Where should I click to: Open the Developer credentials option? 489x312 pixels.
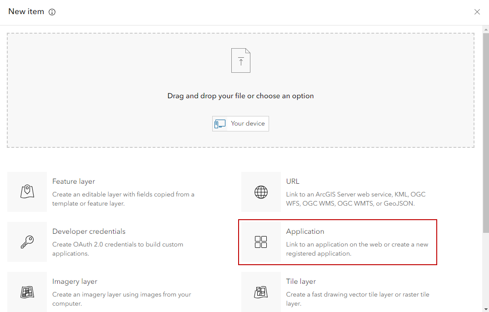[x=89, y=231]
